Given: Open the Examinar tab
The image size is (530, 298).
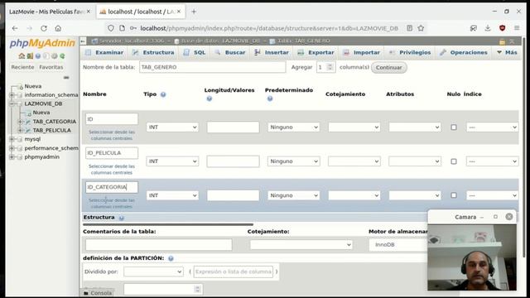Looking at the screenshot, I should pyautogui.click(x=104, y=53).
